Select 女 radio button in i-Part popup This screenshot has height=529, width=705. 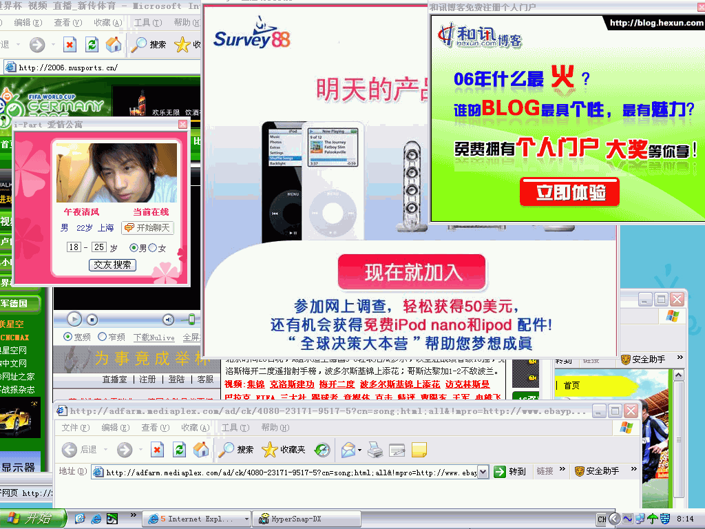pos(152,247)
